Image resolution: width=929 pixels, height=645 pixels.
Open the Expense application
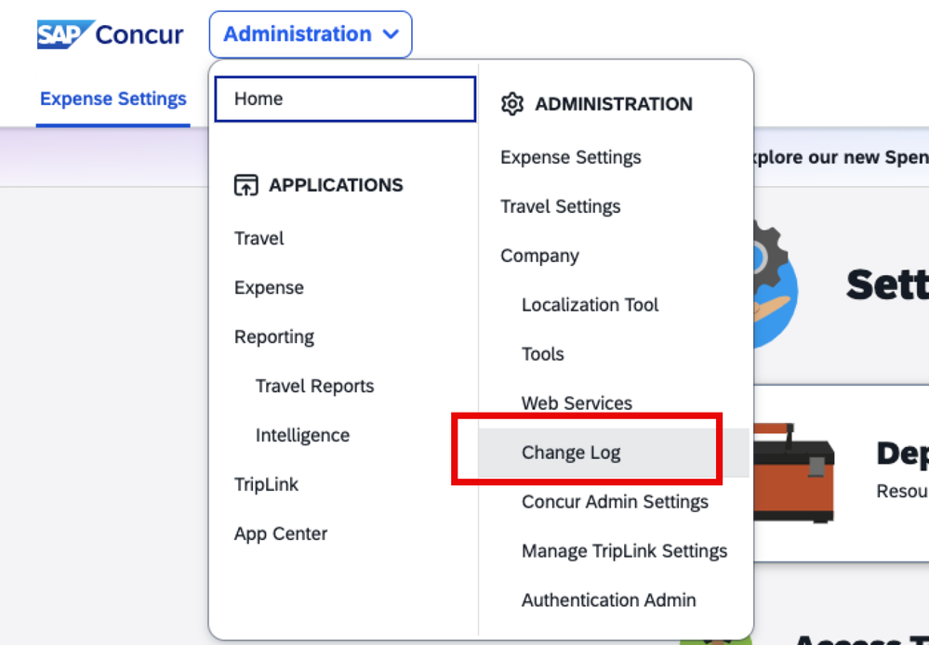[269, 287]
